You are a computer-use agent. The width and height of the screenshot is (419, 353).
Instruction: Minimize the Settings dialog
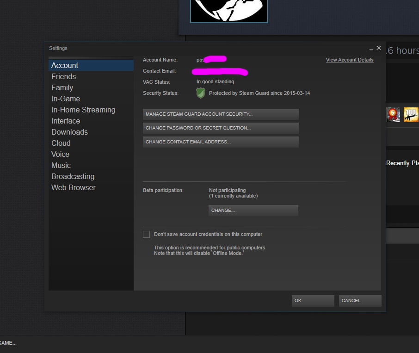coord(371,50)
